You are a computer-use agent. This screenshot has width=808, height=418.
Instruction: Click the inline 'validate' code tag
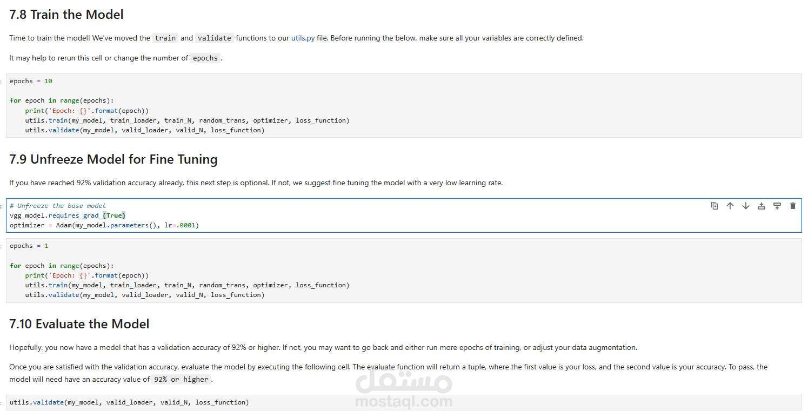215,38
